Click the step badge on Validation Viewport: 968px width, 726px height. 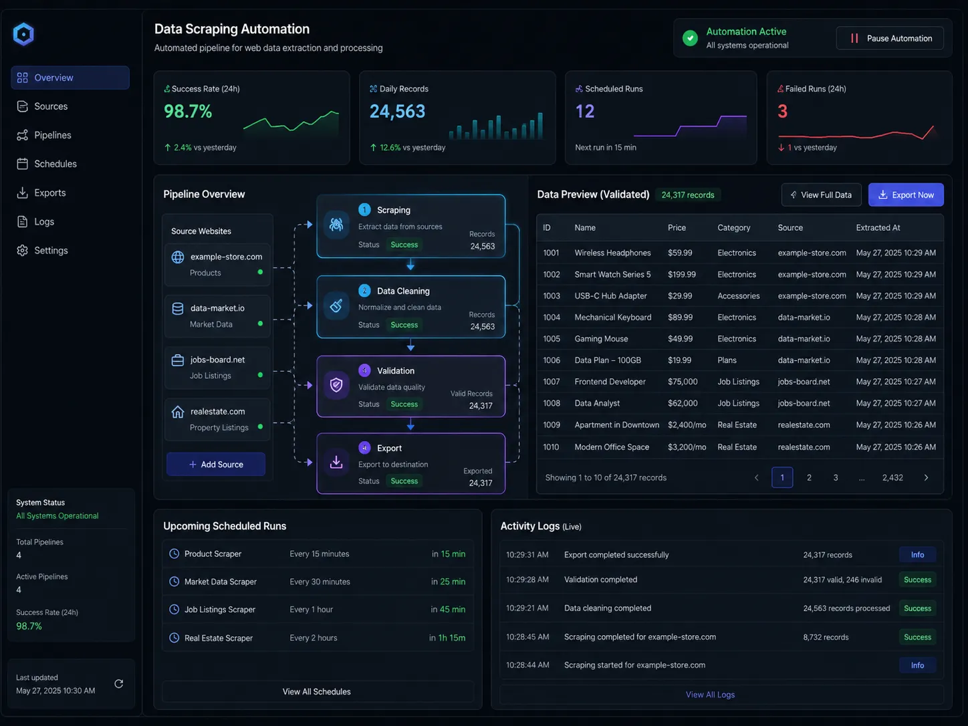pos(364,370)
